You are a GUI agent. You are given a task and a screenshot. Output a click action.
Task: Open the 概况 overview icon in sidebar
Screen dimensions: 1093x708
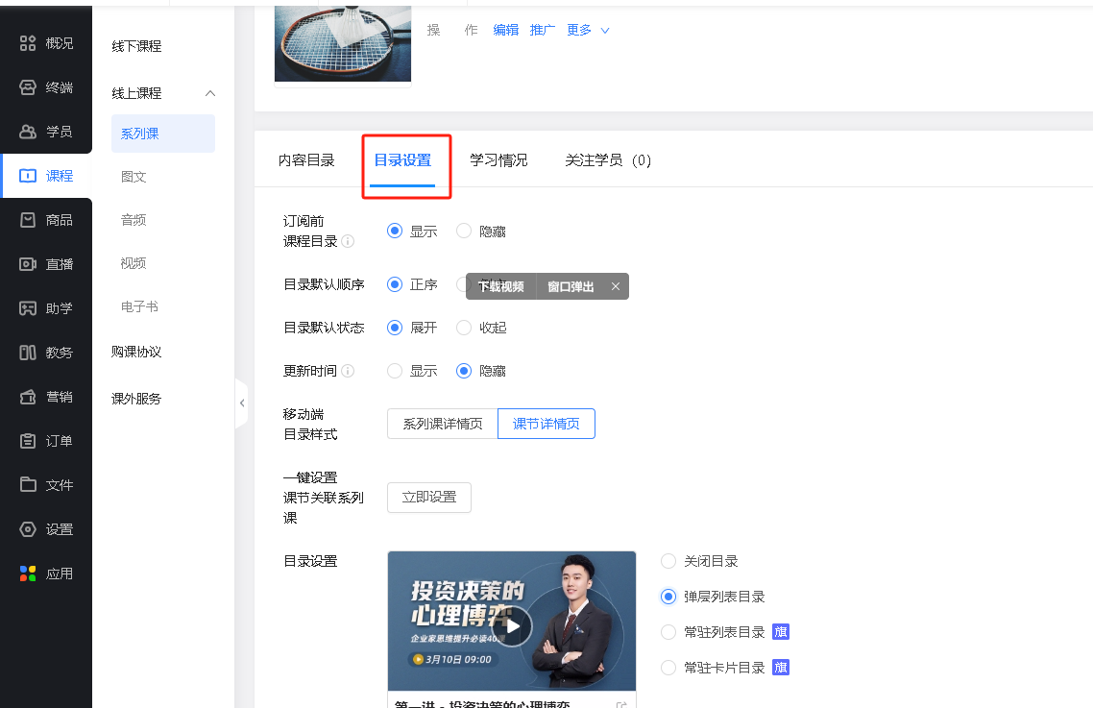(x=27, y=43)
